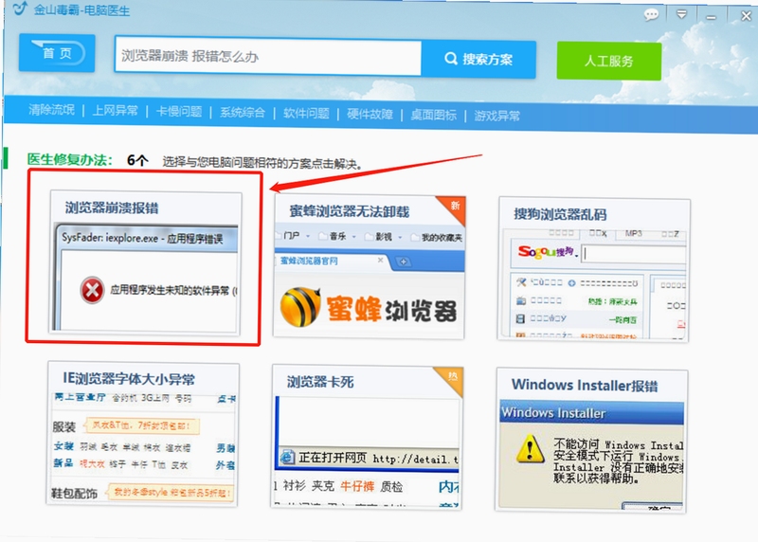Focus the search box with 浏览器崩溃 text
The height and width of the screenshot is (542, 758).
point(268,57)
